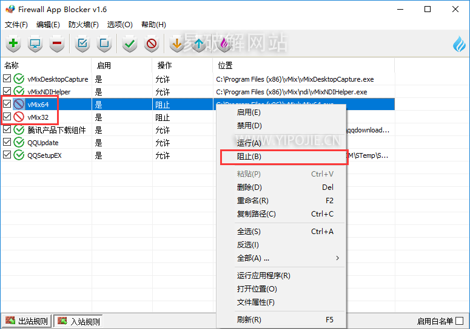Viewport: 470px width, 329px height.
Task: Choose 文件属性(F) in the context menu
Action: pos(281,302)
